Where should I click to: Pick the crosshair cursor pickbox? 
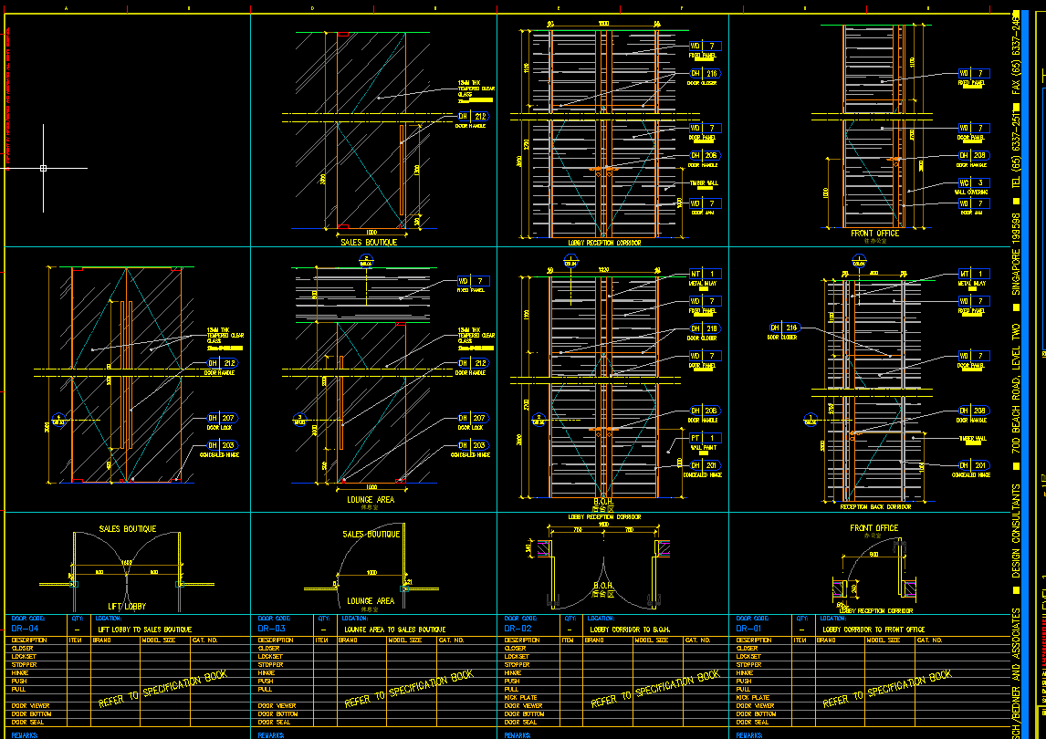coord(44,168)
